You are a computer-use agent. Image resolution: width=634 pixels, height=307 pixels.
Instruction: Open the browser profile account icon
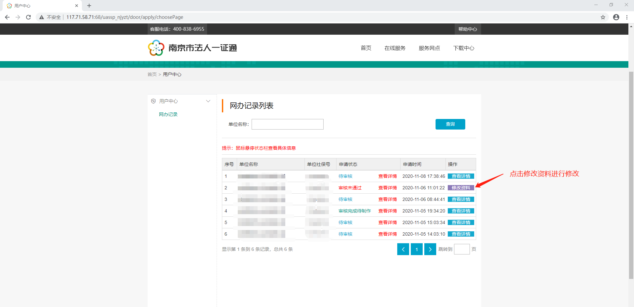coord(616,17)
